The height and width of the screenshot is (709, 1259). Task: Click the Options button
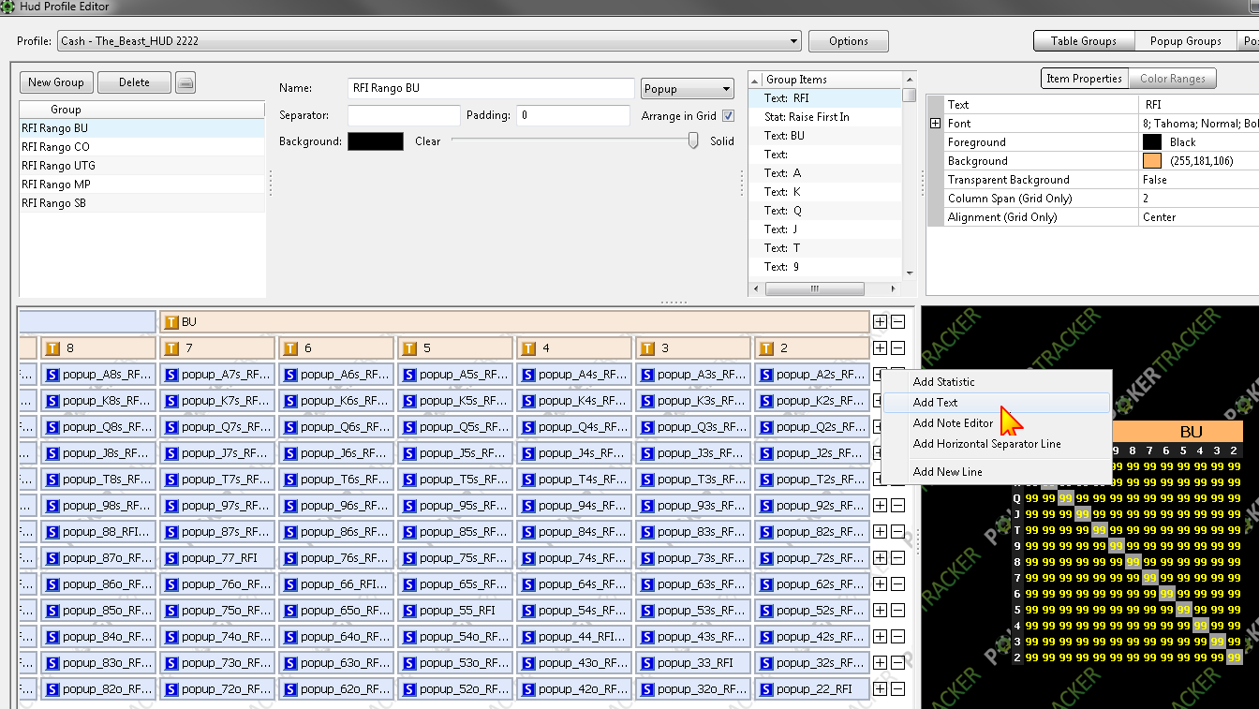848,41
